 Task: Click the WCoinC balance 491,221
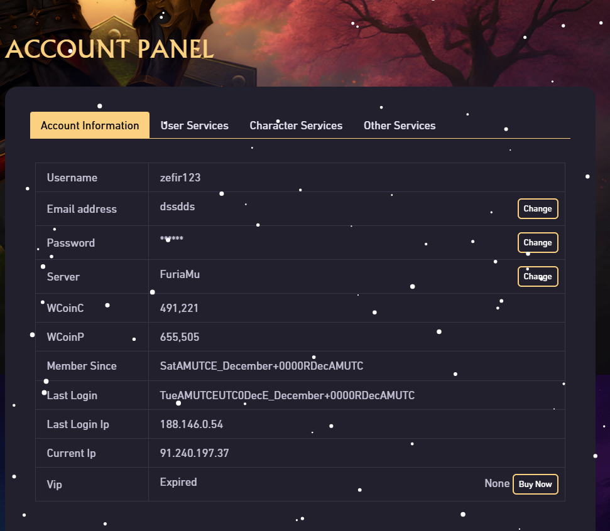pos(180,308)
